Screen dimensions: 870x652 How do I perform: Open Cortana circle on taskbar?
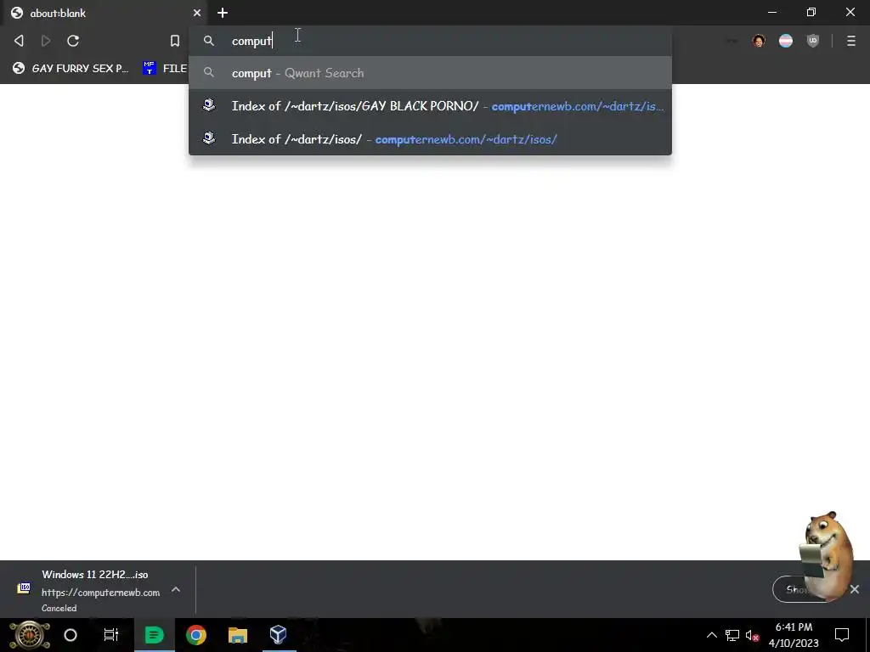click(71, 635)
